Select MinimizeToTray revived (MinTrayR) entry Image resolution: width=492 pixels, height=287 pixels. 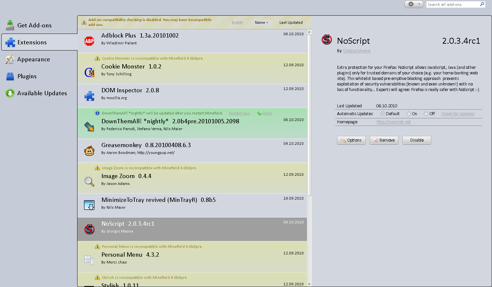(192, 205)
